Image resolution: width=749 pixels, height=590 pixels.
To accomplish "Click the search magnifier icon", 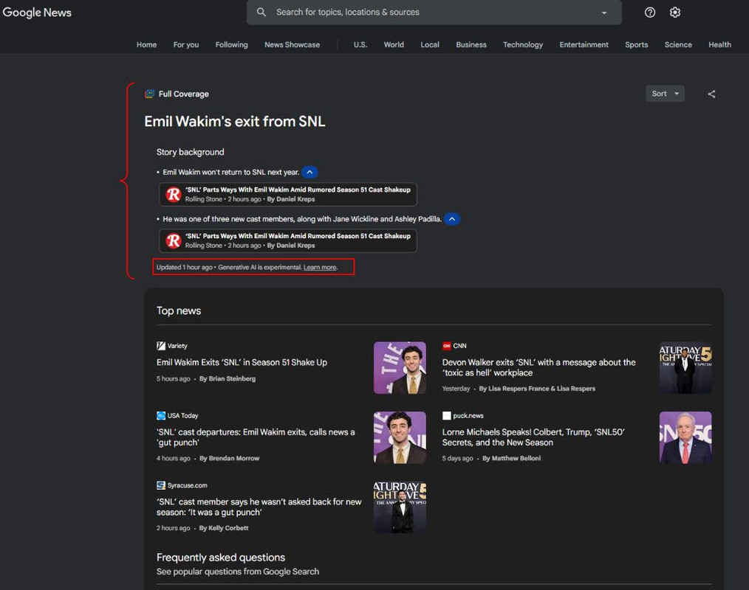I will 261,12.
